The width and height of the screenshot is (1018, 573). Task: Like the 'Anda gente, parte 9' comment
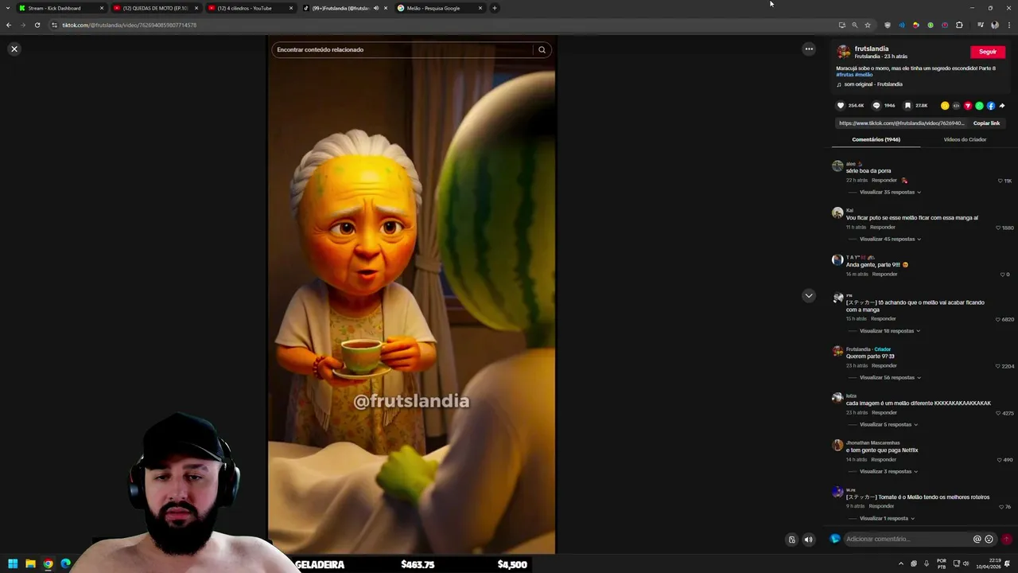pos(1002,275)
